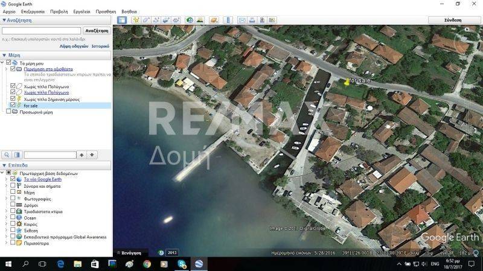
Task: Enable the Δρόμοι (Roads) layer checkbox
Action: tap(13, 205)
